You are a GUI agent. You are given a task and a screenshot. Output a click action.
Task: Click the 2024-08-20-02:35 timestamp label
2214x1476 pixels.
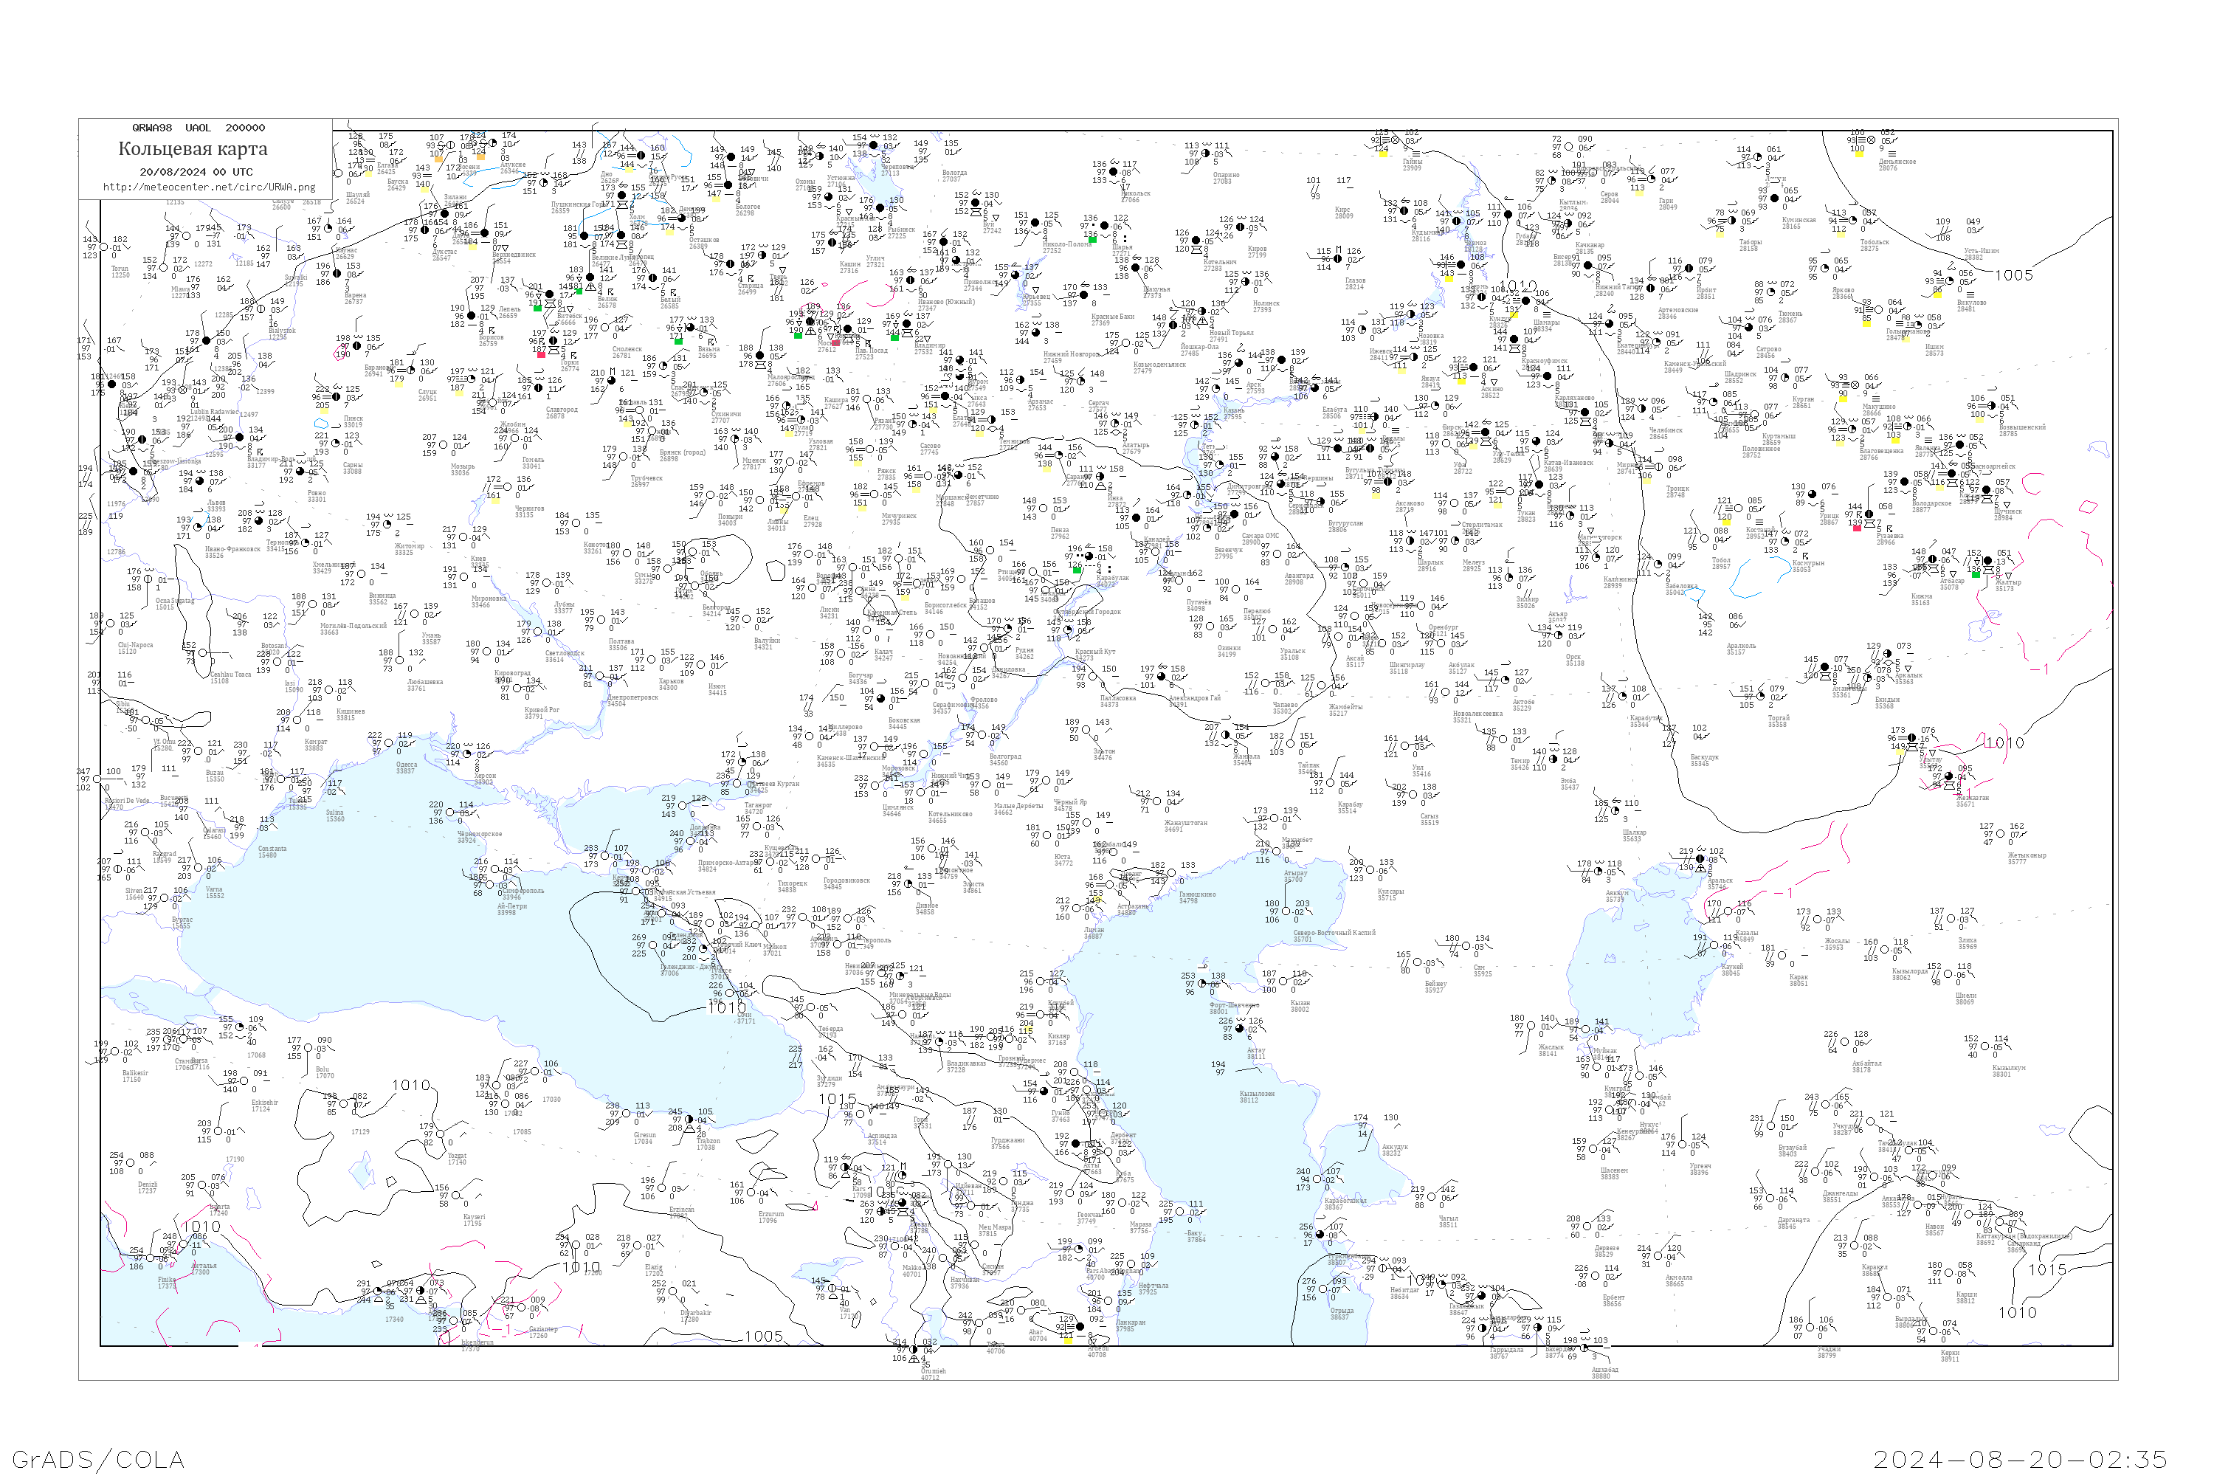2020,1459
